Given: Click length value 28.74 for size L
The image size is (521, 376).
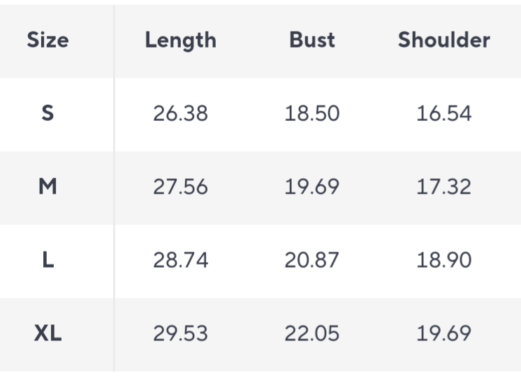Looking at the screenshot, I should 180,260.
